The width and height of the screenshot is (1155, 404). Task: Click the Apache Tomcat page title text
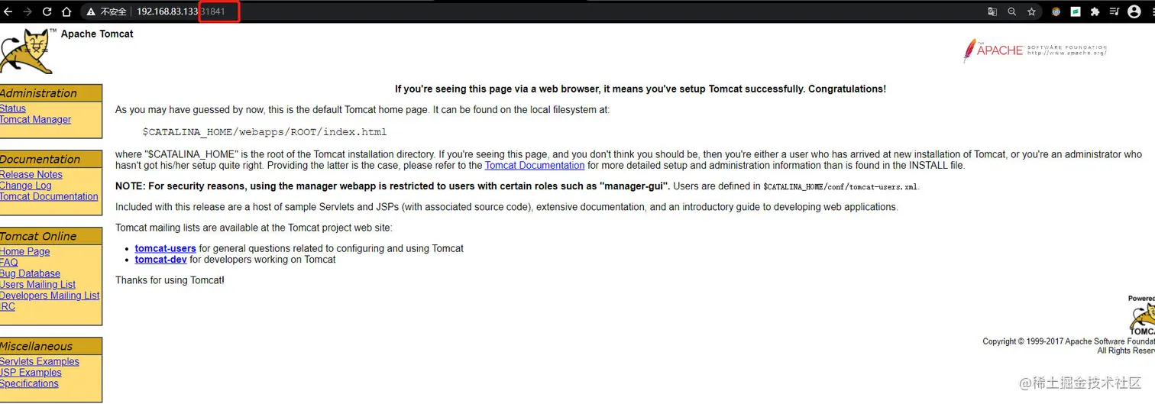(97, 34)
